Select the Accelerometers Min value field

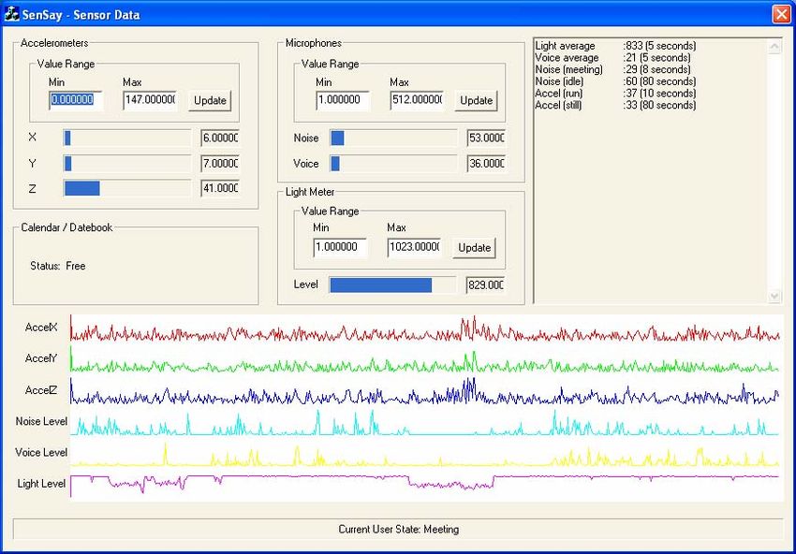point(76,100)
